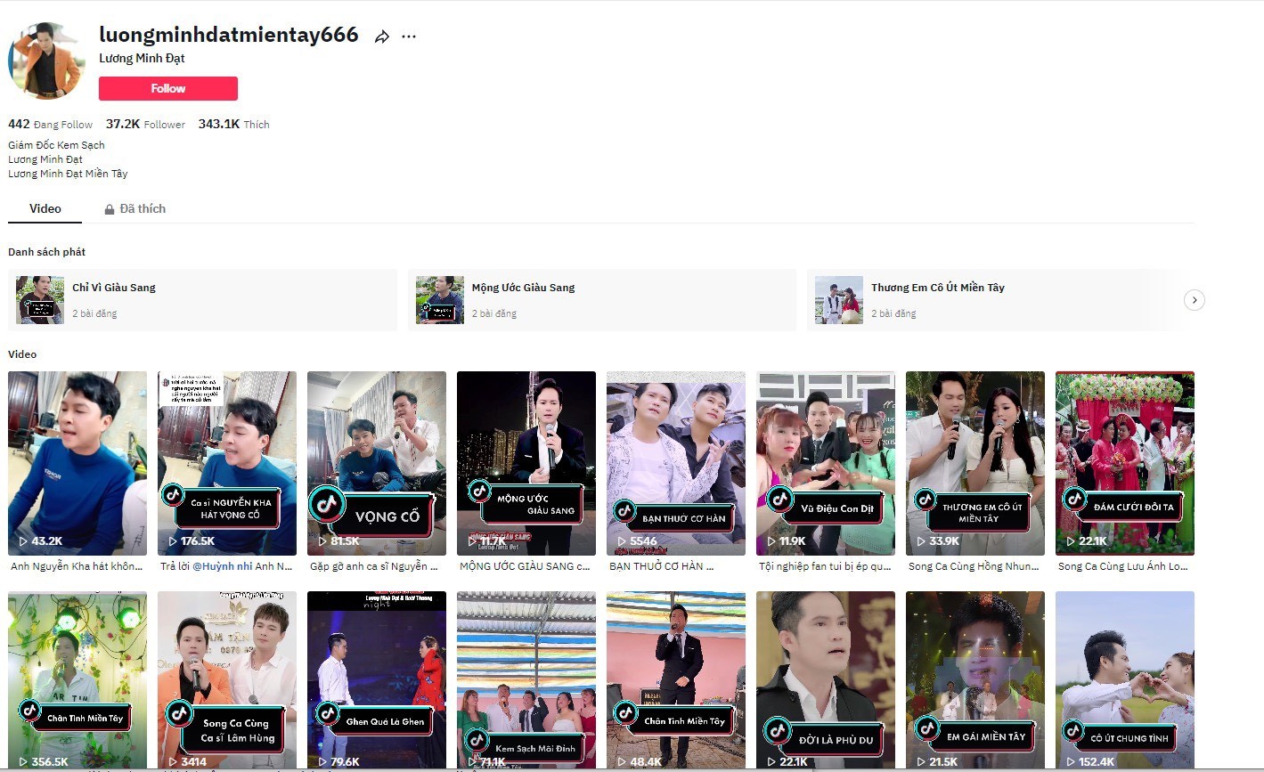1264x772 pixels.
Task: Click the share arrow icon beside username
Action: tap(382, 37)
